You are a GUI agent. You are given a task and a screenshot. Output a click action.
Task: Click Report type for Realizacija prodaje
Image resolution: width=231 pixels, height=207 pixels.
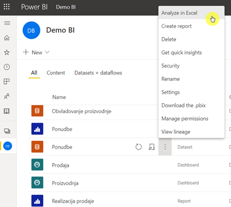pyautogui.click(x=184, y=201)
